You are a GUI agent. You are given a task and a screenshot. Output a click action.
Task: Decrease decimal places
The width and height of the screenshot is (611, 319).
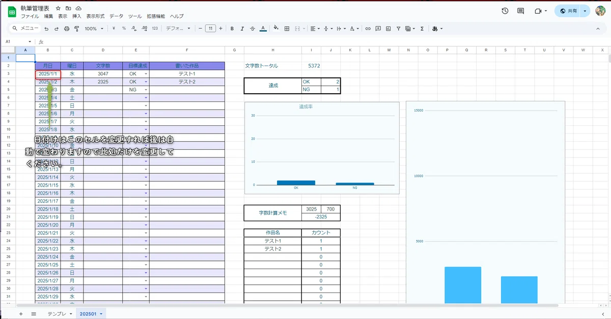pos(134,29)
